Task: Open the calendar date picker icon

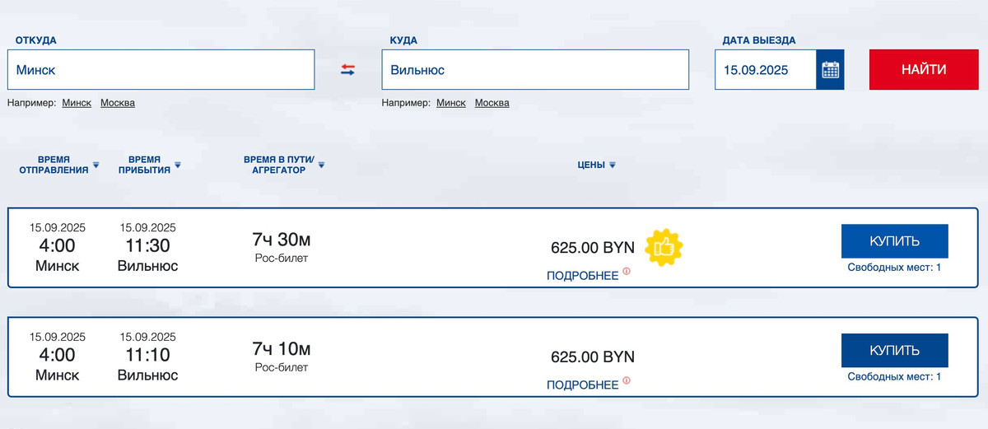Action: click(x=830, y=70)
